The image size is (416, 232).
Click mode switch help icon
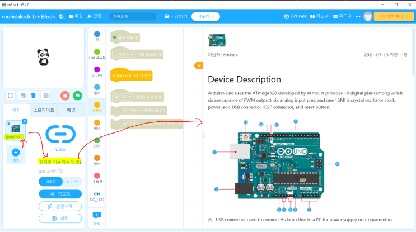(x=61, y=172)
